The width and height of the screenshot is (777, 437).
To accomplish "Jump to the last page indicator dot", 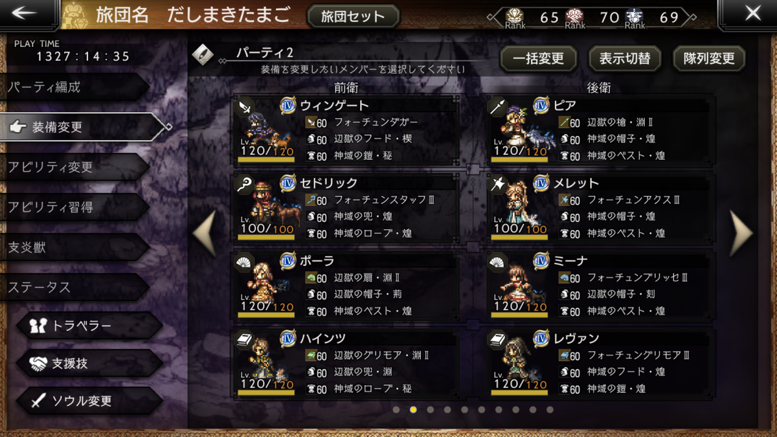I will (x=550, y=409).
